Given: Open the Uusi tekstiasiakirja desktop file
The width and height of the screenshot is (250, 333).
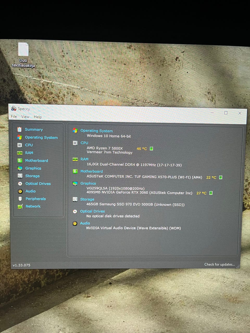Looking at the screenshot, I should (x=23, y=55).
